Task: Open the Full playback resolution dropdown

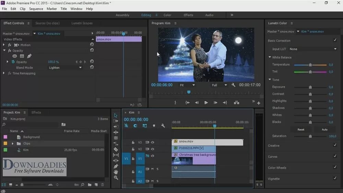Action: point(219,85)
